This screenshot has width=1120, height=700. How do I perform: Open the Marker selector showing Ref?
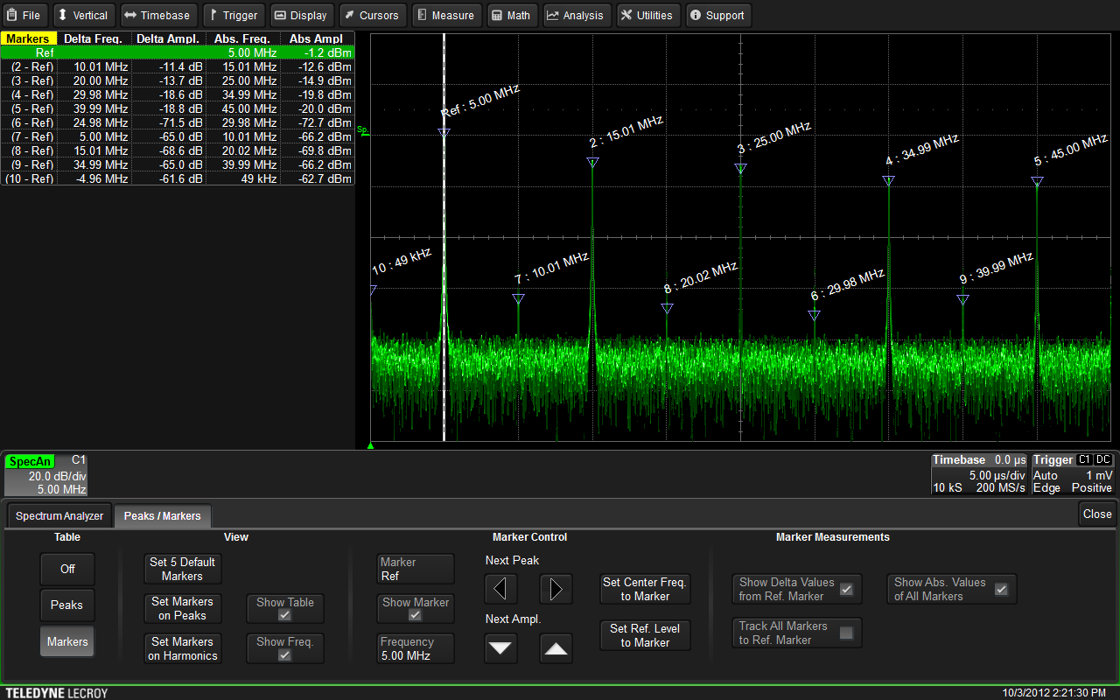(416, 570)
